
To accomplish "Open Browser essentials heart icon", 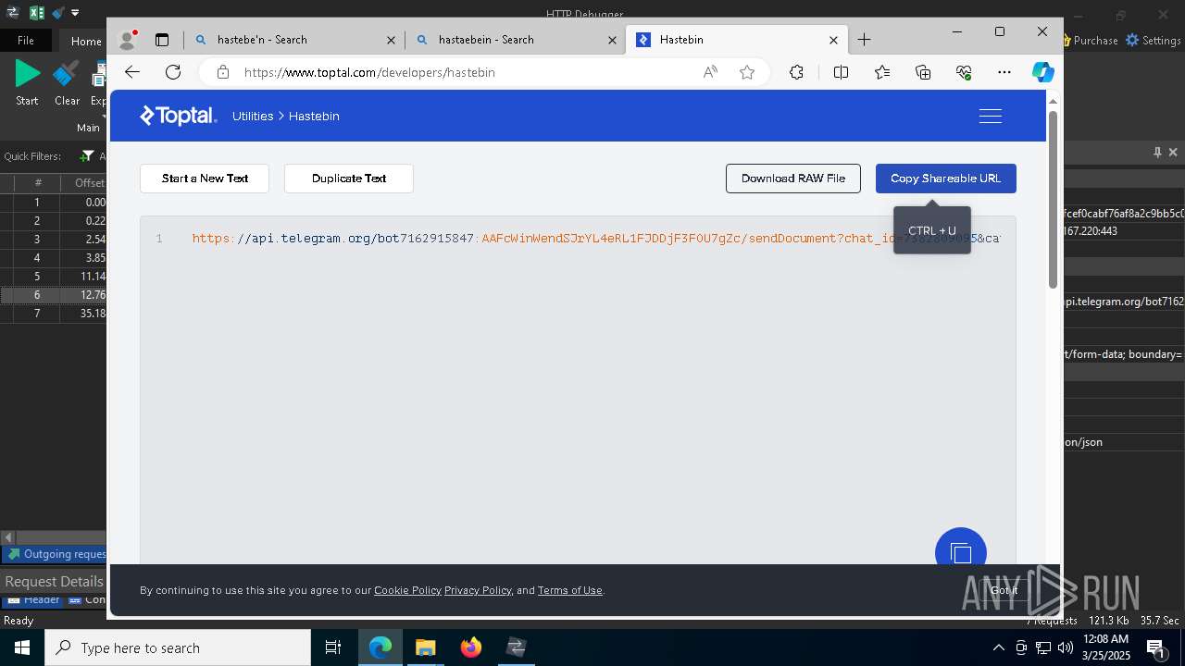I will 964,72.
